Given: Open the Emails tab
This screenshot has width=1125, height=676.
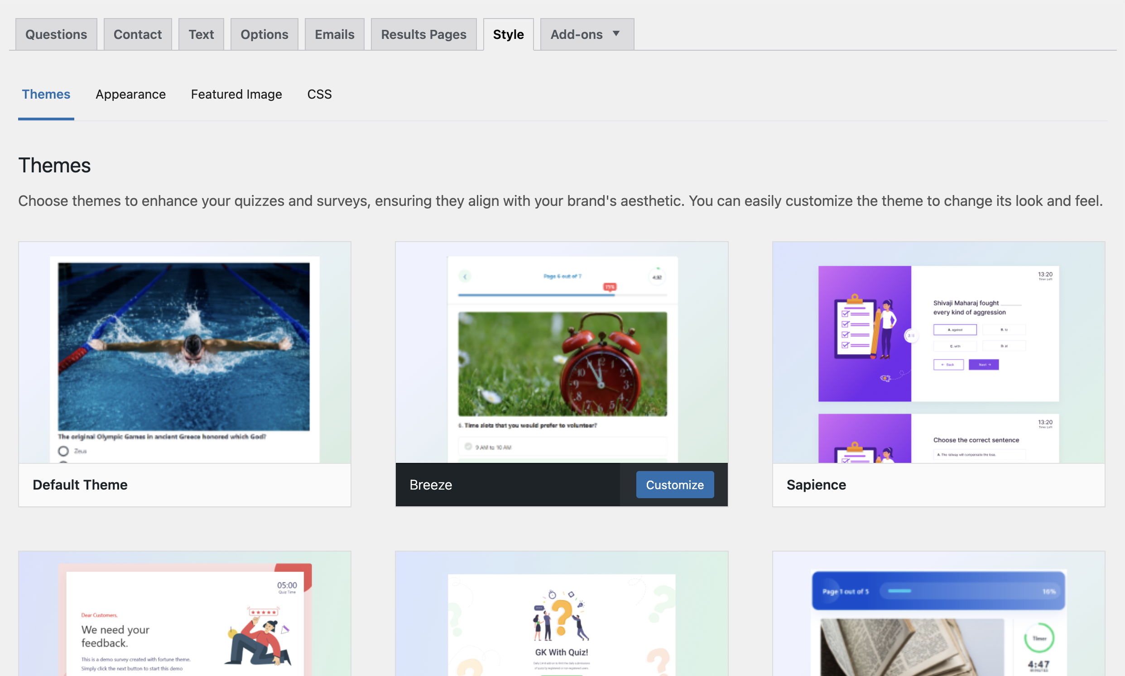Looking at the screenshot, I should click(334, 35).
